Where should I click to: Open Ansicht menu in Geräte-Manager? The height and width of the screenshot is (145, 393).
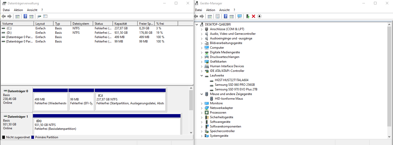(x=224, y=10)
